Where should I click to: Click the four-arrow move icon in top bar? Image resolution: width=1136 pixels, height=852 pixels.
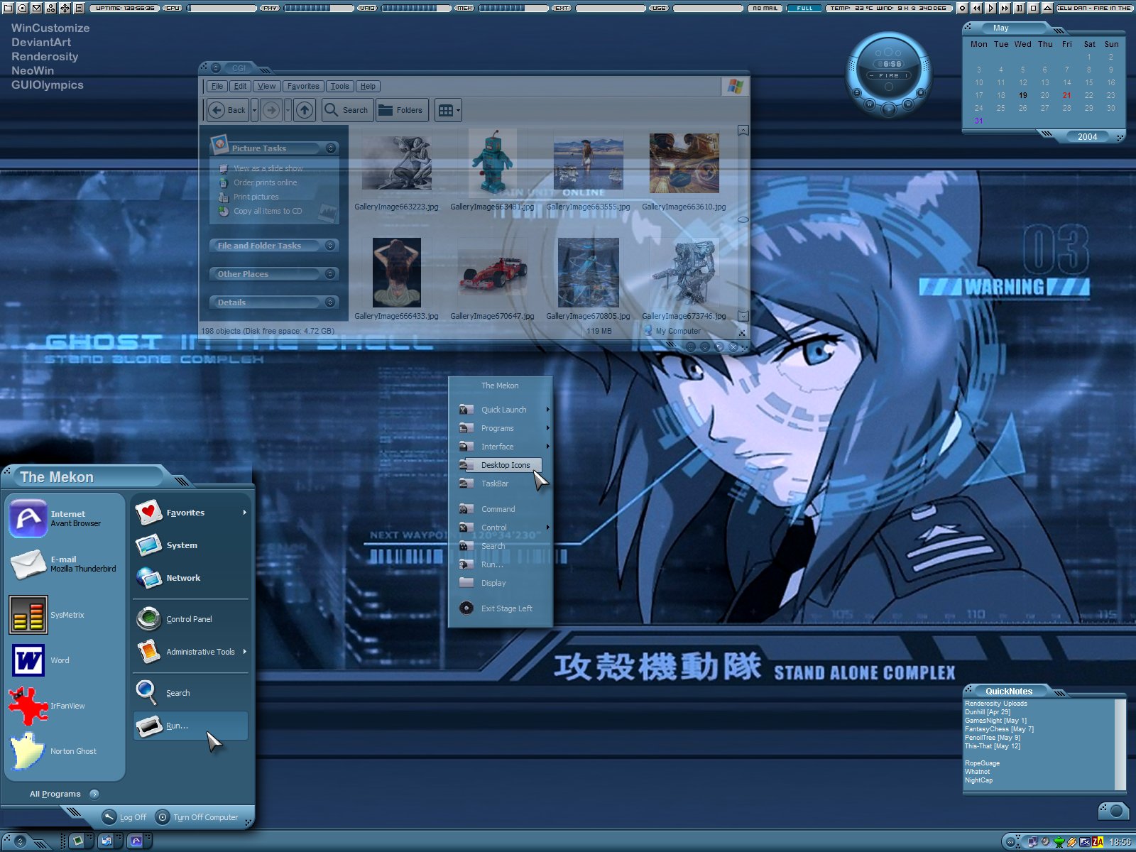(65, 8)
